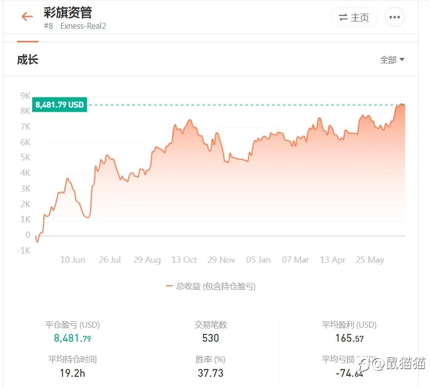Open the three-dots more options menu
Viewport: 430px width, 387px height.
tap(394, 18)
